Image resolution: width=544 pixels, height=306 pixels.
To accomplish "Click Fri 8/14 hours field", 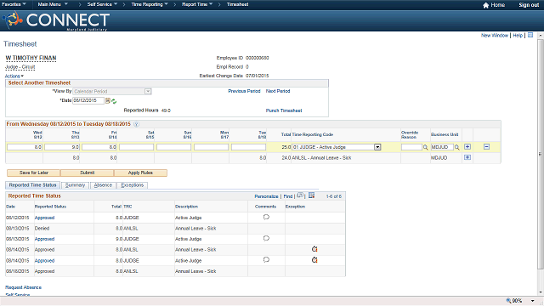I will point(99,147).
